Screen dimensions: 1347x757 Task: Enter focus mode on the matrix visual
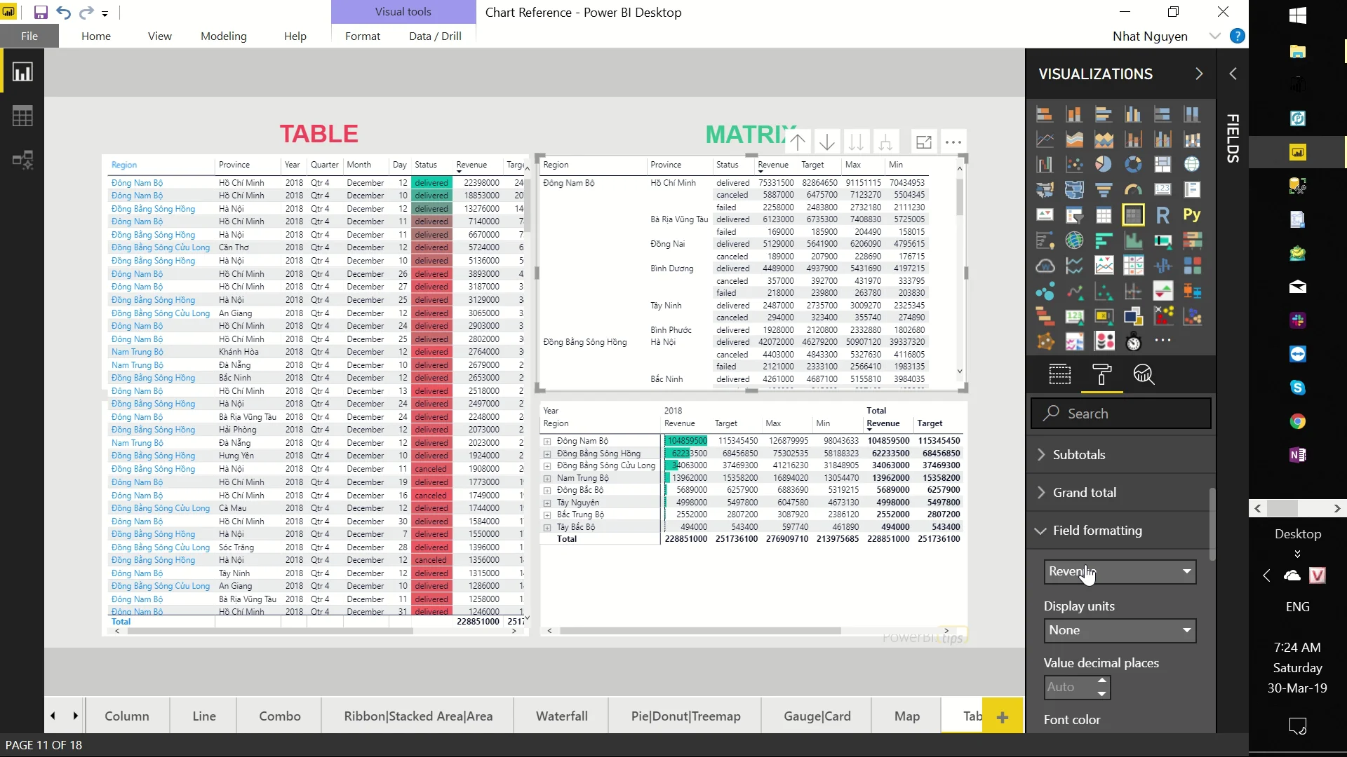[923, 141]
